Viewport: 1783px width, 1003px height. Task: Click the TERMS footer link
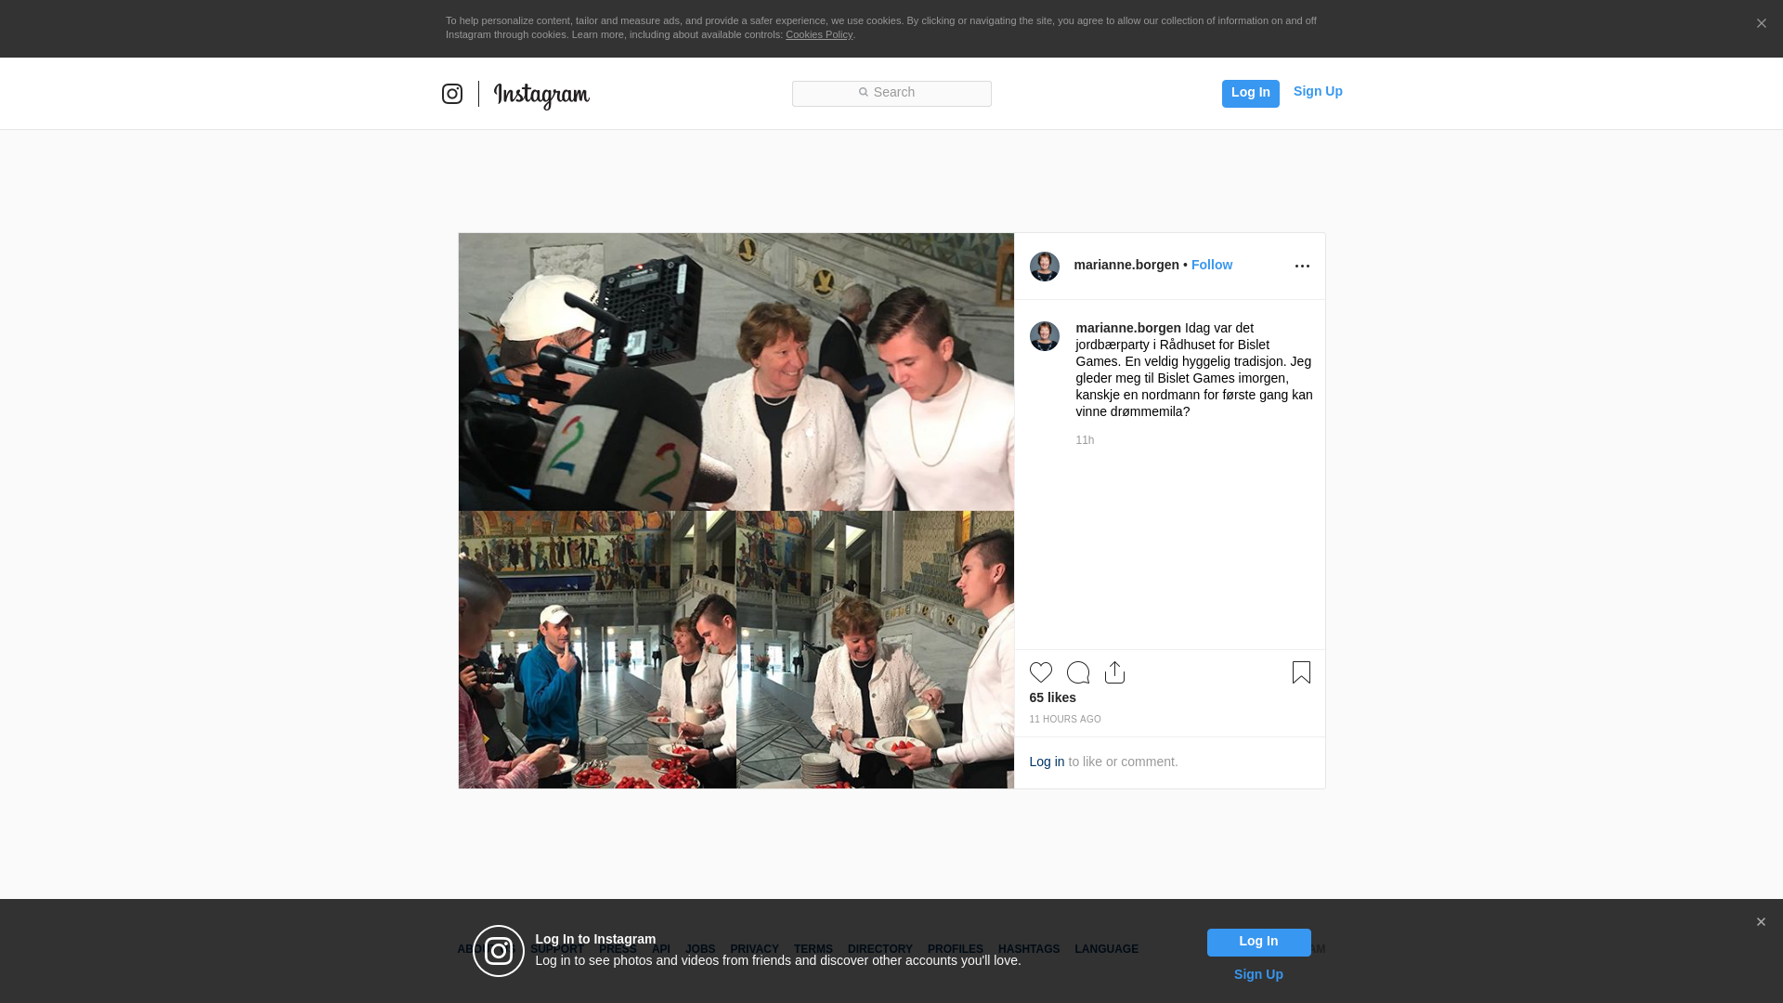(813, 949)
